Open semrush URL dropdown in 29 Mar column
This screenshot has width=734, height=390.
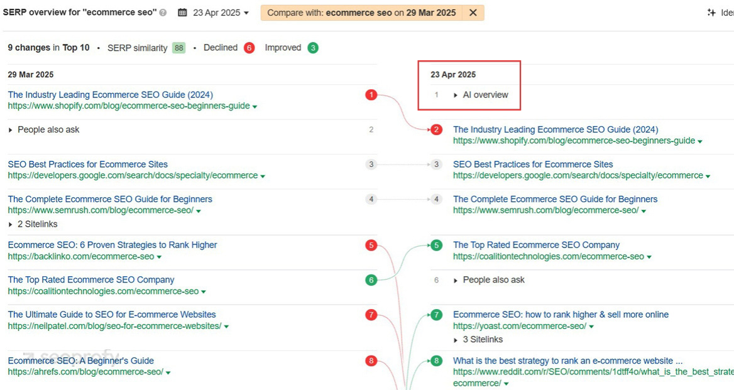click(x=199, y=211)
